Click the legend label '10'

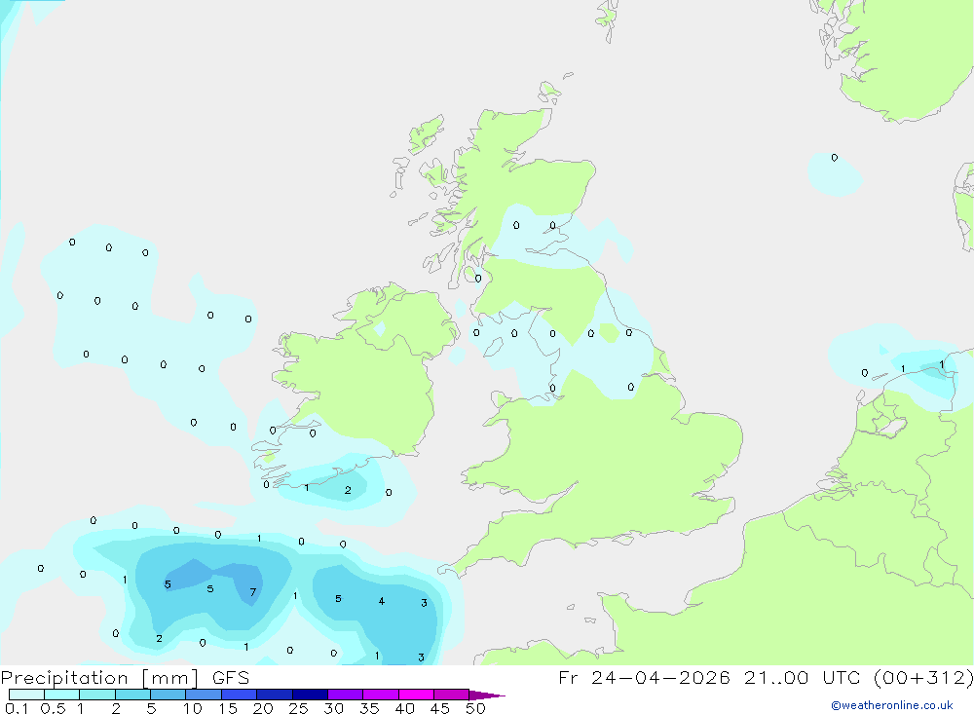click(193, 708)
